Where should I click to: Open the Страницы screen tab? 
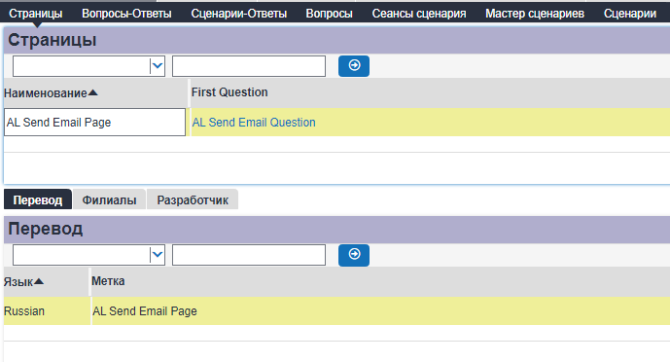(36, 14)
